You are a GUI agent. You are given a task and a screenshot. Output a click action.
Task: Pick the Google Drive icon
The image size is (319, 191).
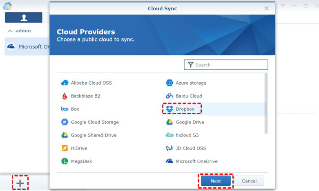click(x=170, y=122)
